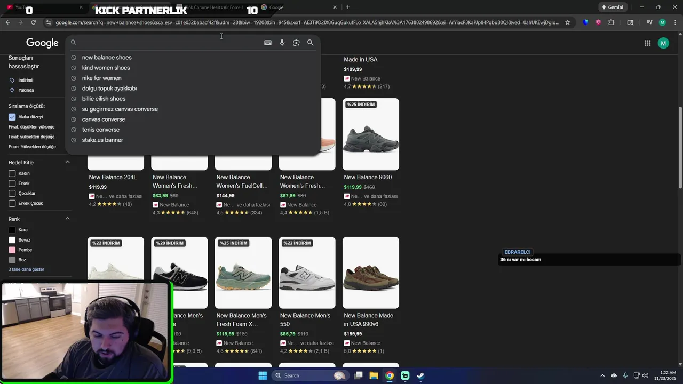683x384 pixels.
Task: Switch to the YouTube tab
Action: 44,7
